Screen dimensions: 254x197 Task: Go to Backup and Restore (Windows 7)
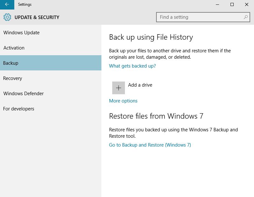click(150, 145)
